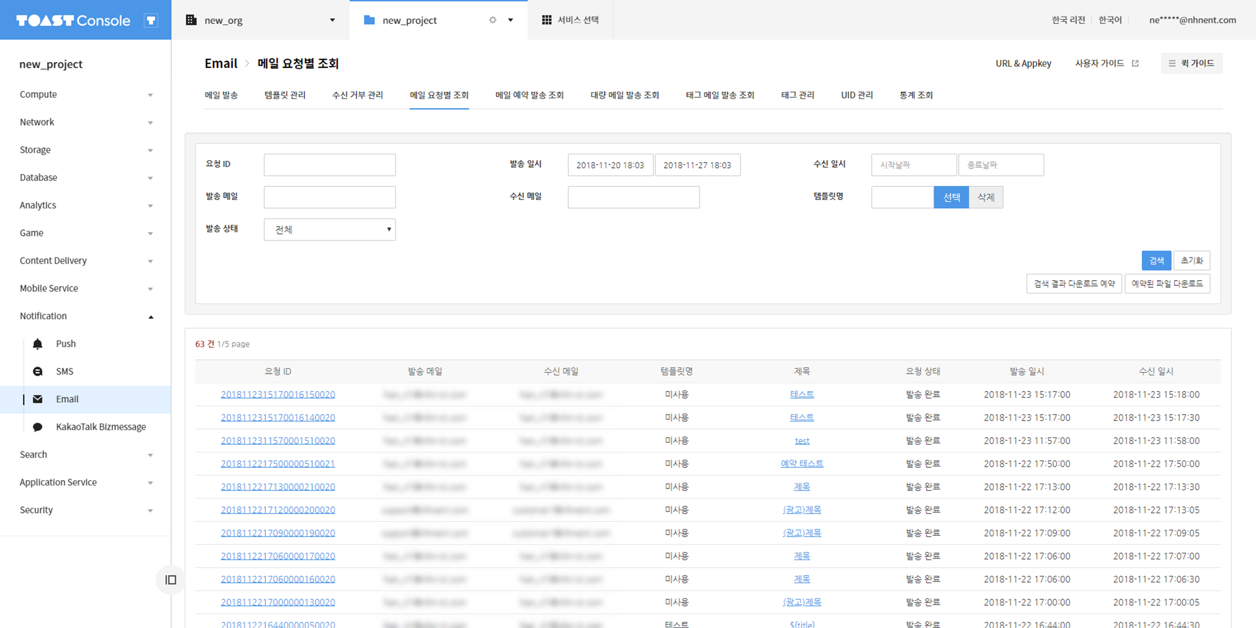Image resolution: width=1256 pixels, height=628 pixels.
Task: Click the quick guide list icon
Action: coord(1172,63)
